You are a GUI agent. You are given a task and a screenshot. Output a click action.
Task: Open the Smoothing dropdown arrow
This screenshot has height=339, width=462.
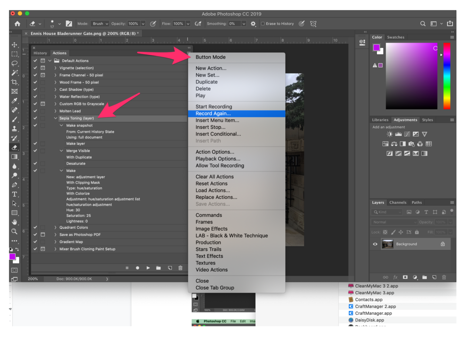[244, 24]
